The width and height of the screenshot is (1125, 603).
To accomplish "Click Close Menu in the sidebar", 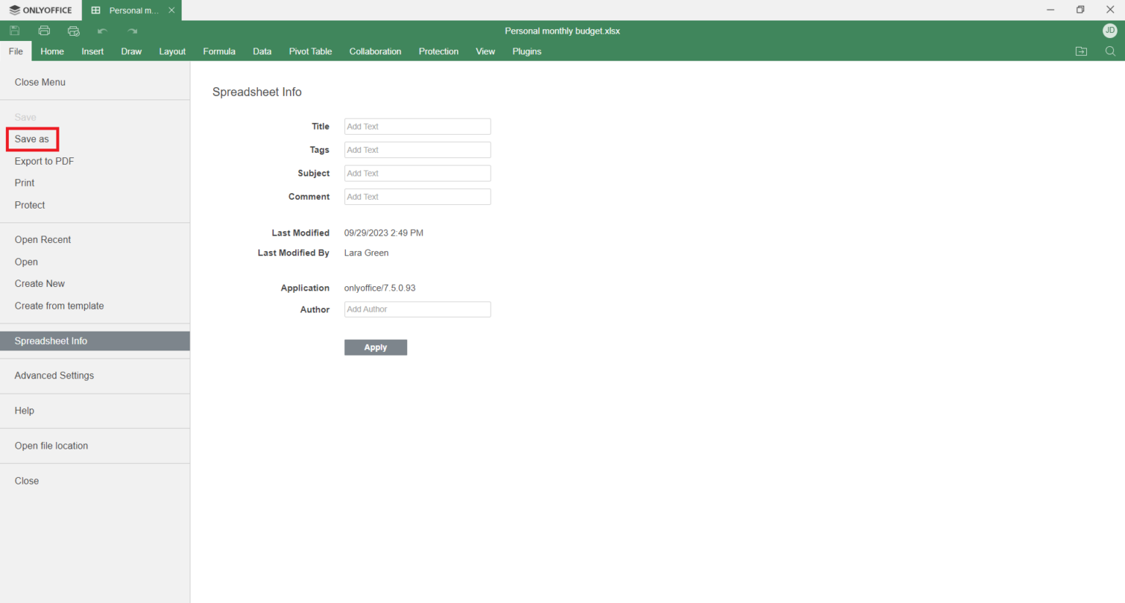I will click(x=40, y=82).
